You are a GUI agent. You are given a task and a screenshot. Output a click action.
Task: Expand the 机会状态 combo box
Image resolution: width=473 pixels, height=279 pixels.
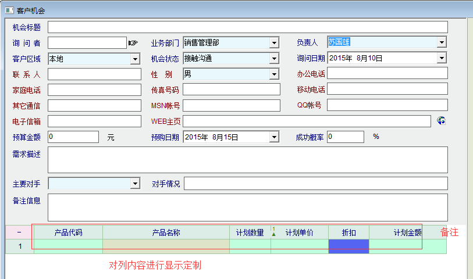[274, 59]
